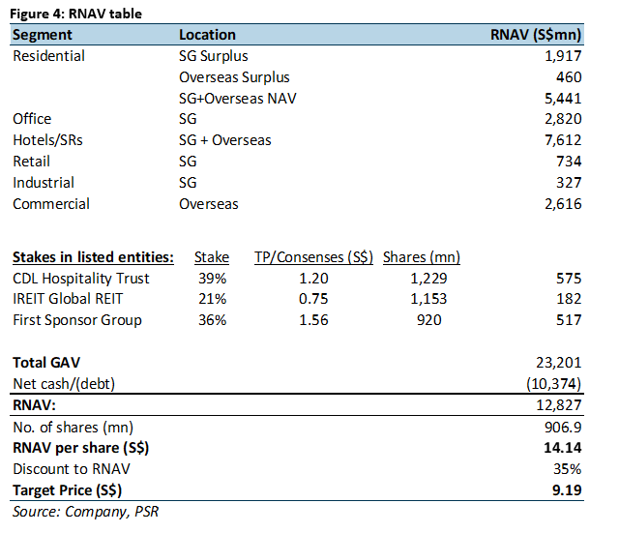
Task: Click the 'Industrial' segment cell
Action: click(x=44, y=183)
